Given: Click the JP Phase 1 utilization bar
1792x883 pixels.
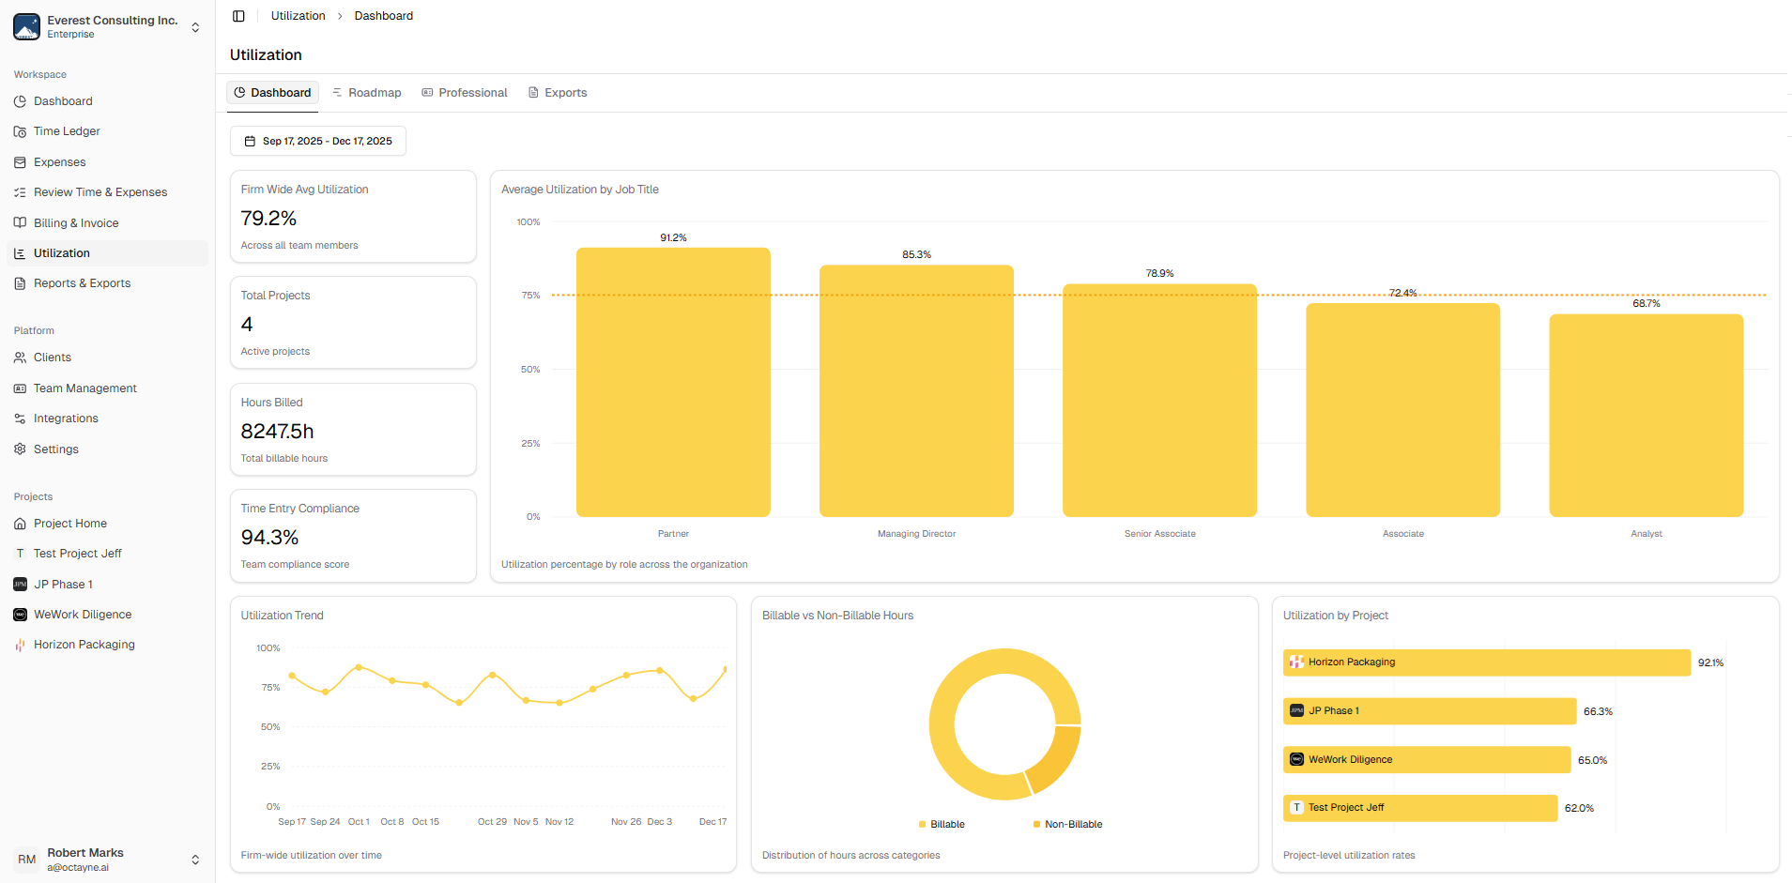Looking at the screenshot, I should click(1430, 711).
